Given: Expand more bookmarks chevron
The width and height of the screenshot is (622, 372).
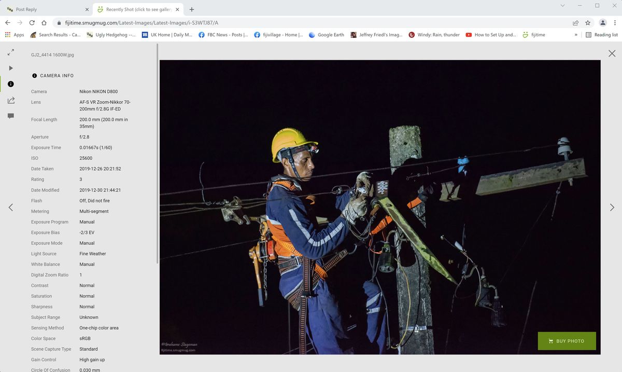Looking at the screenshot, I should [x=576, y=35].
